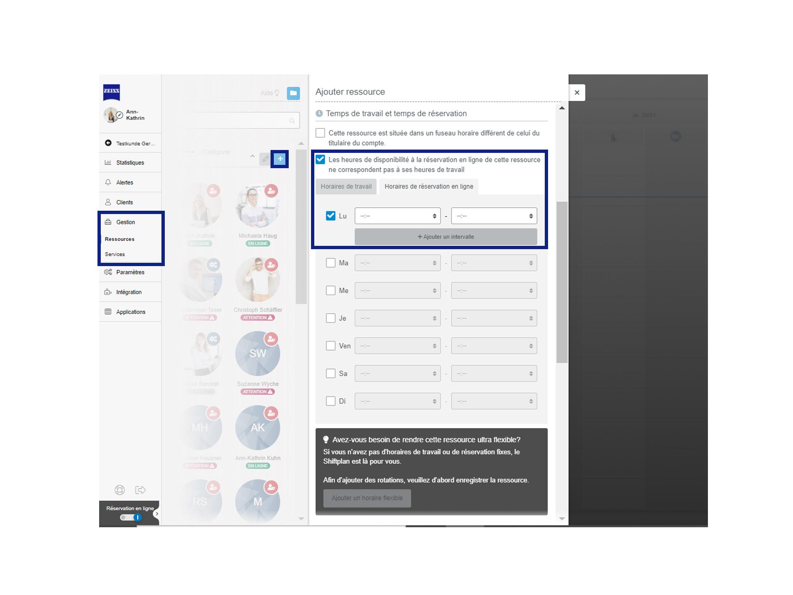Viewport: 793px width, 595px height.
Task: Open the Clients menu entry
Action: pos(130,202)
